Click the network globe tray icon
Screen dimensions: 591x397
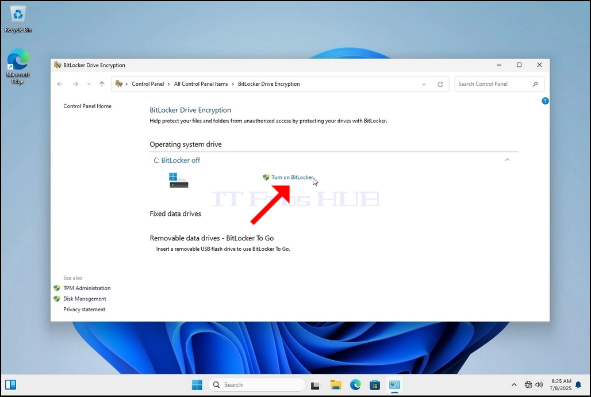[x=528, y=385]
